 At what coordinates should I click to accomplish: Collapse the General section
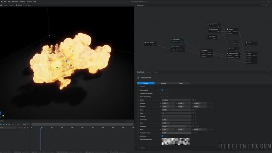[139, 86]
